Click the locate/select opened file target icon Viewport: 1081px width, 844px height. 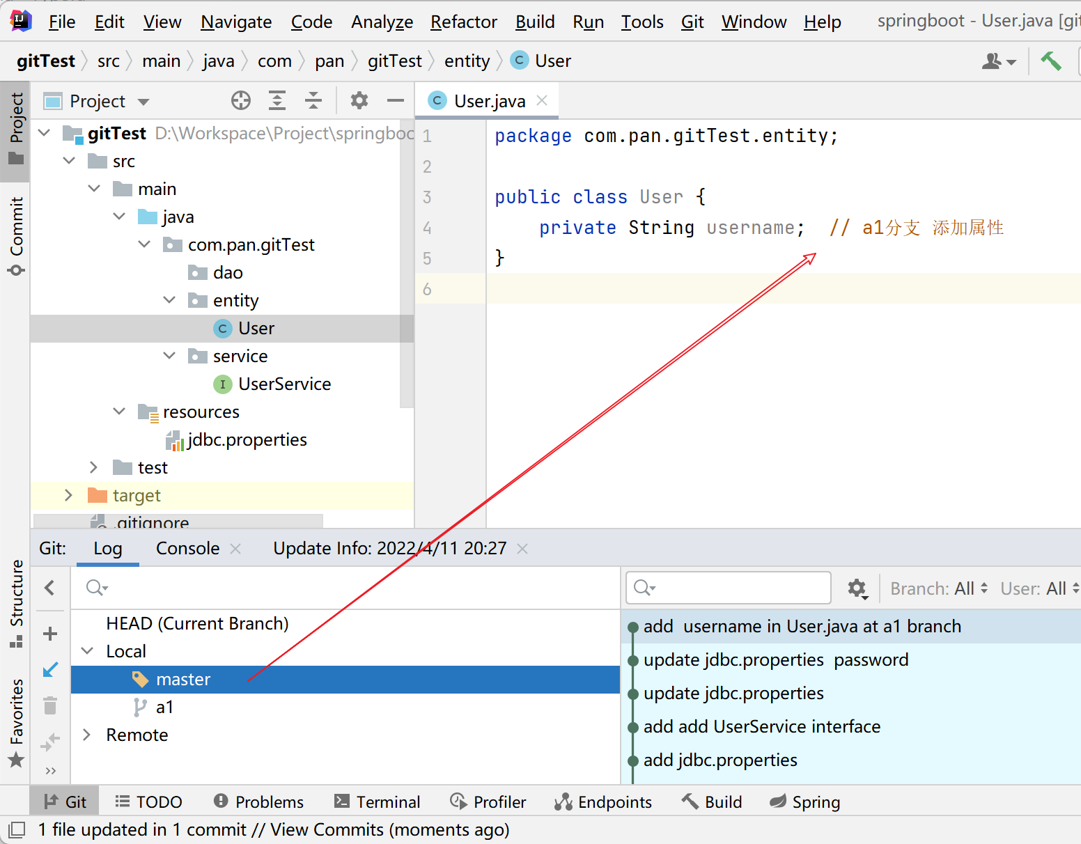pos(241,101)
